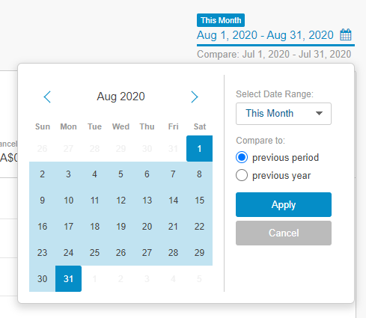Choose August 12 in the calendar grid
The width and height of the screenshot is (366, 318).
121,201
